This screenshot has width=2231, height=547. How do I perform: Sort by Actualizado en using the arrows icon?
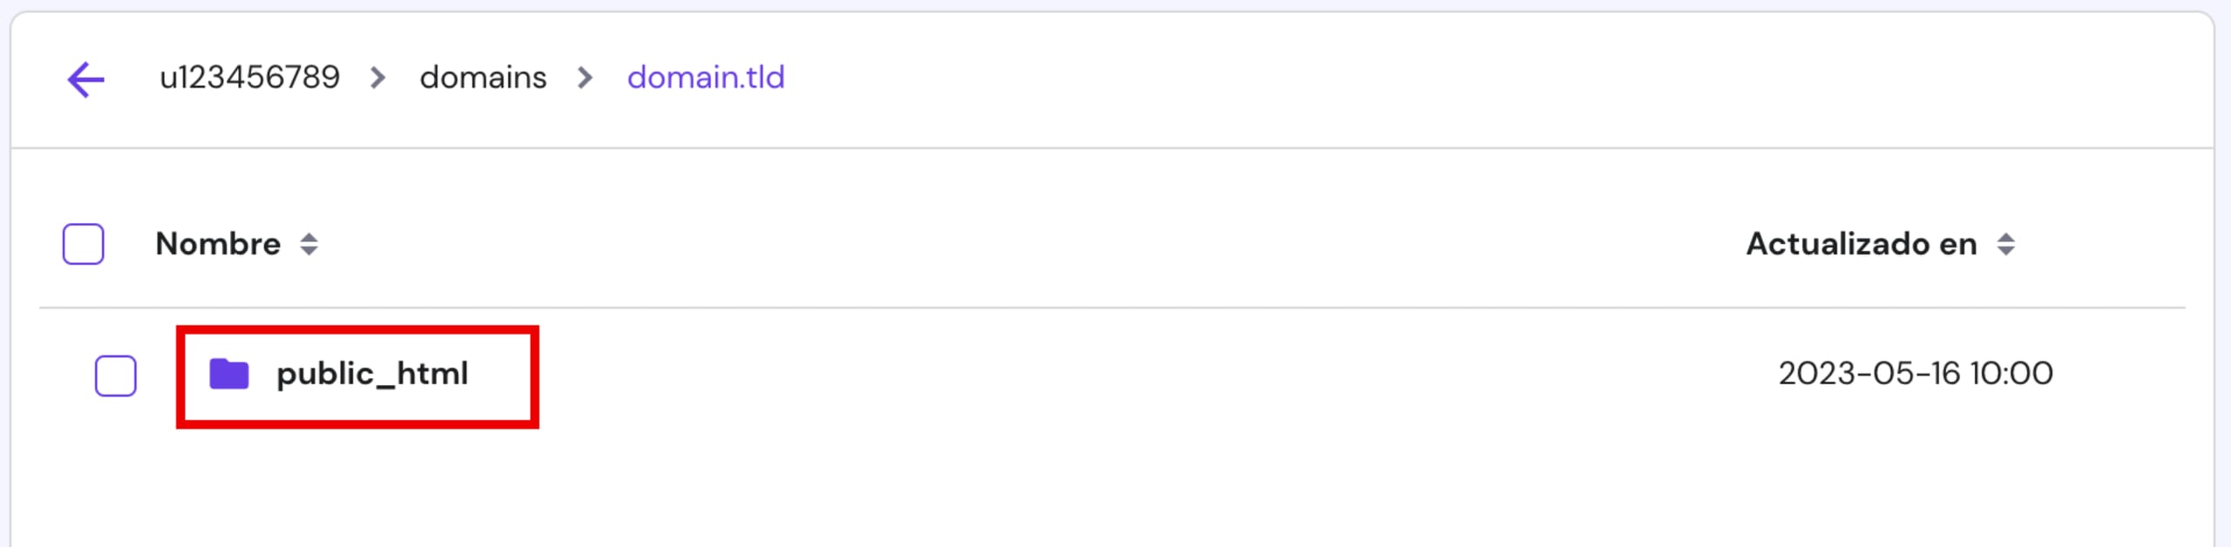click(2005, 244)
